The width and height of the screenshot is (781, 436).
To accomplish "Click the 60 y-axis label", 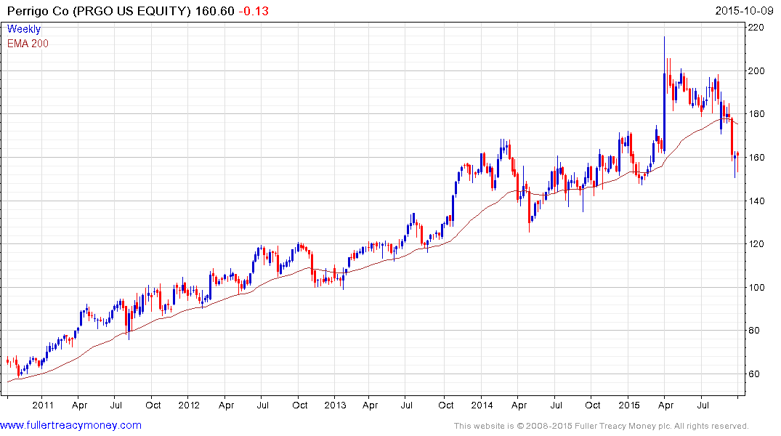I will click(753, 374).
